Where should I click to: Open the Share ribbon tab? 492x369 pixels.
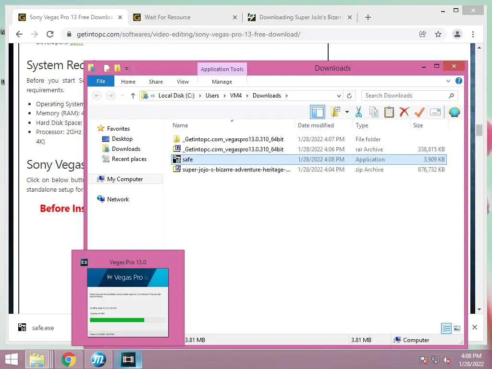(x=156, y=82)
